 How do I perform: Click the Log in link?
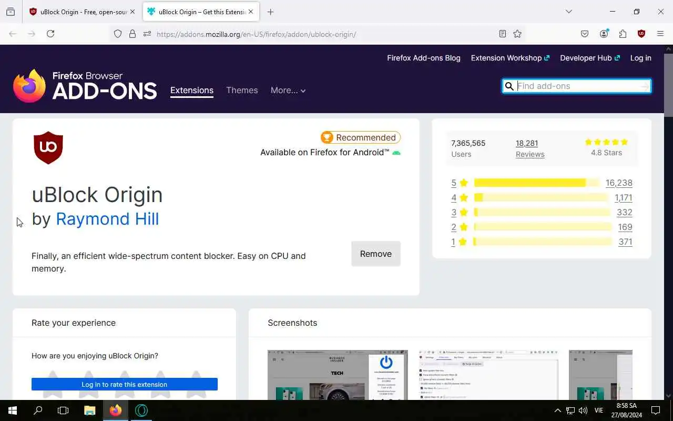coord(641,58)
